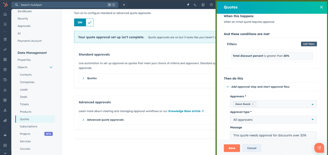Click the phone calling icon in top bar
328x155 pixels.
195,5
